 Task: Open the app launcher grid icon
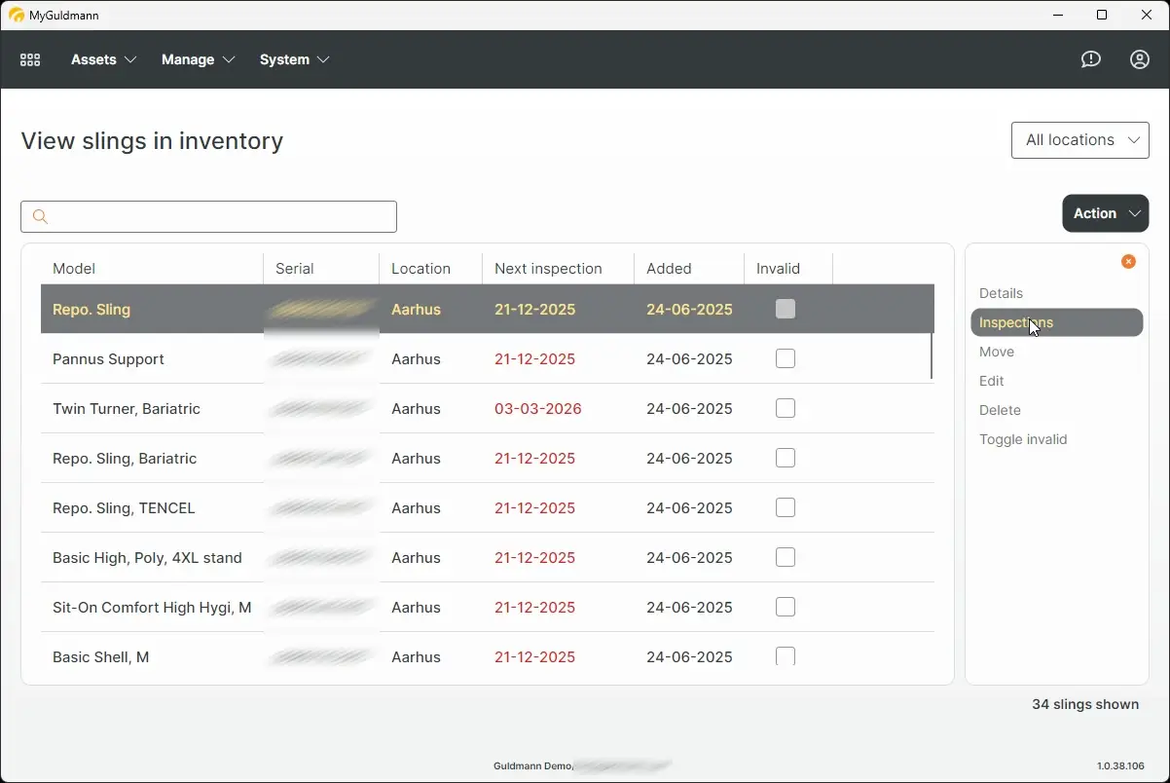coord(29,59)
